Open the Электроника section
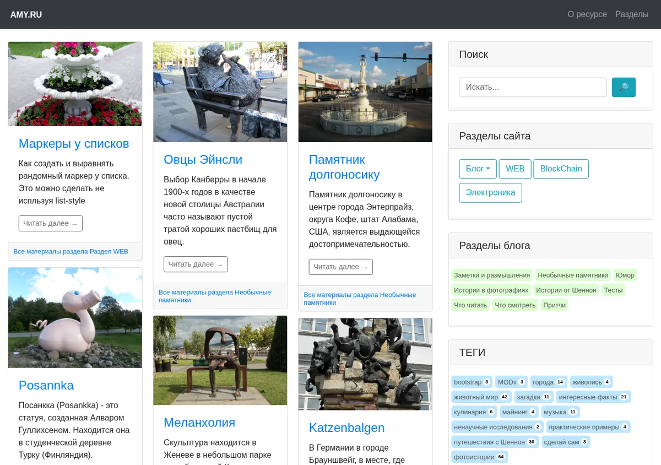The image size is (661, 465). [490, 192]
